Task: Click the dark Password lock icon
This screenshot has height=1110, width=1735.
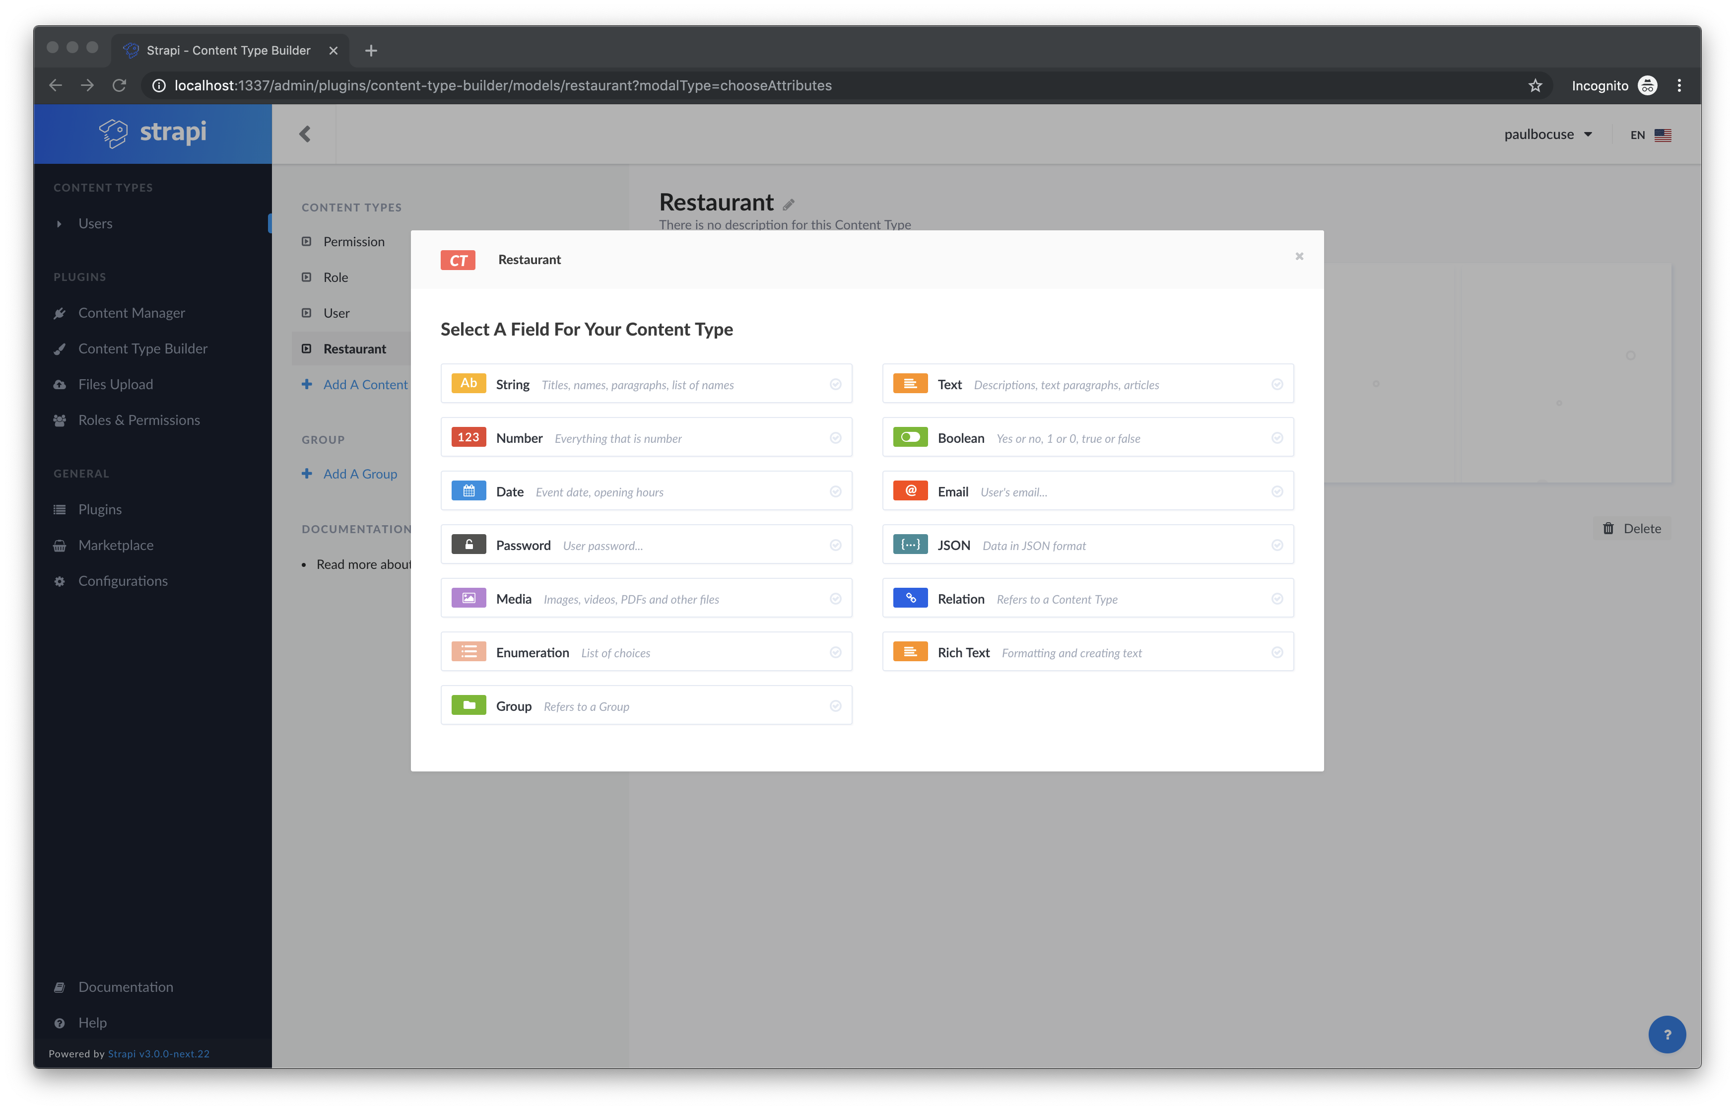Action: click(x=468, y=544)
